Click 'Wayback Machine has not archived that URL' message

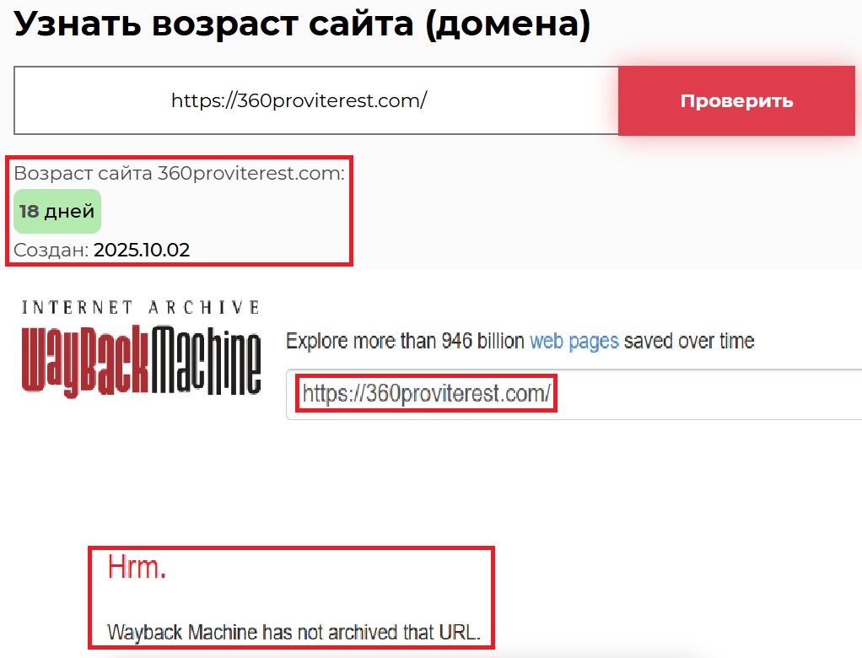point(294,632)
